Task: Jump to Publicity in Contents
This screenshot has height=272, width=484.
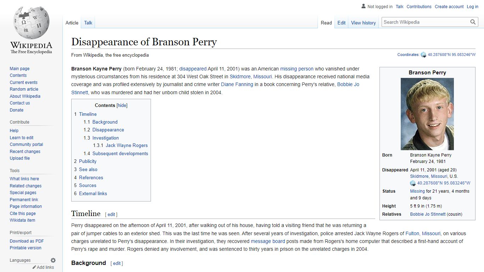Action: (88, 161)
